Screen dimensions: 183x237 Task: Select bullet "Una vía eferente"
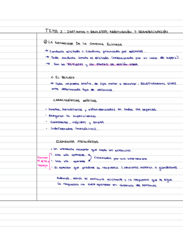(68, 161)
